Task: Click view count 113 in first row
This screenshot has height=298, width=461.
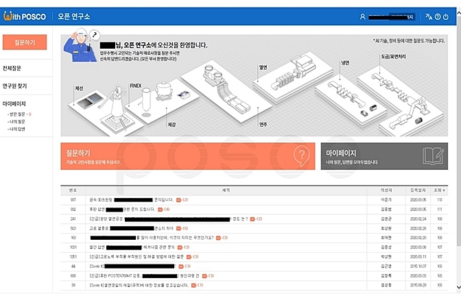Action: point(440,200)
